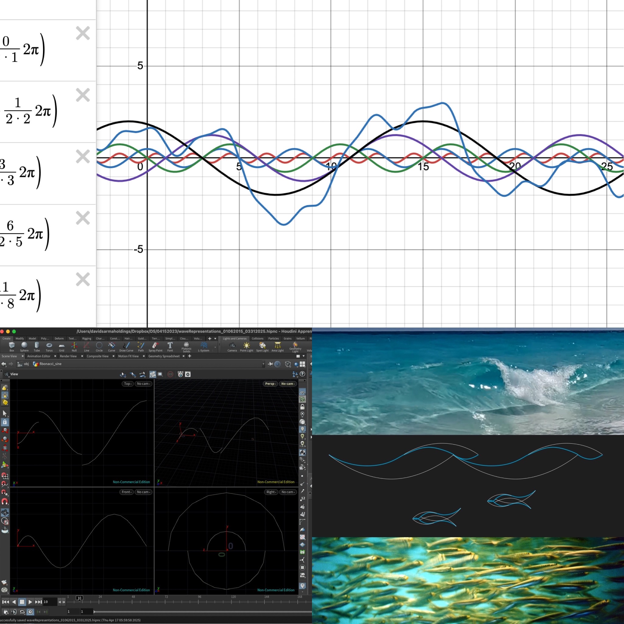This screenshot has height=624, width=624.
Task: Click the fibonacci_sine path node
Action: click(x=50, y=364)
